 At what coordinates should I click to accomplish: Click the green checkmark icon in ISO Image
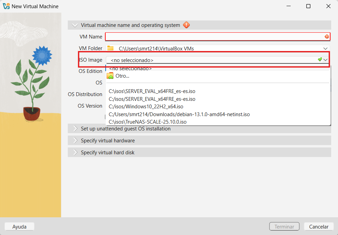point(320,60)
